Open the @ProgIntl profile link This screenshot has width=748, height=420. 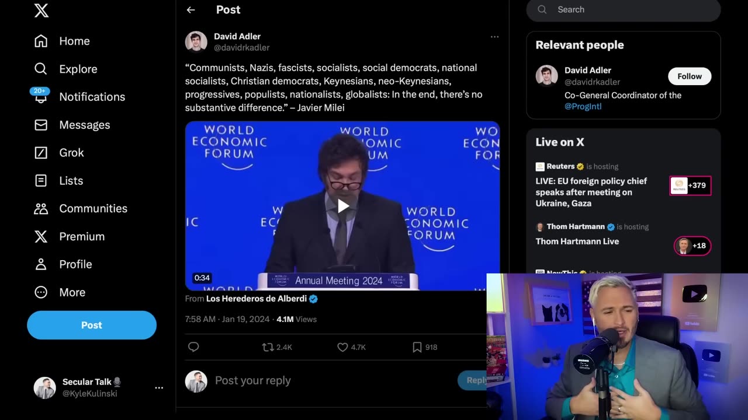(583, 106)
